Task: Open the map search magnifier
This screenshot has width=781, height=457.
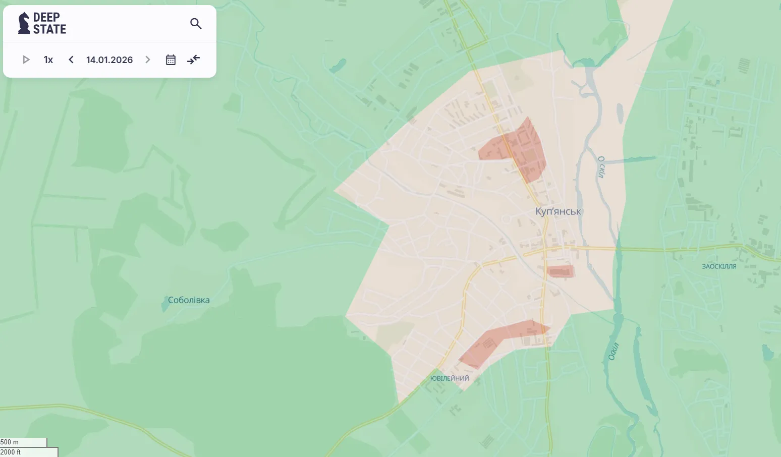Action: (x=196, y=23)
